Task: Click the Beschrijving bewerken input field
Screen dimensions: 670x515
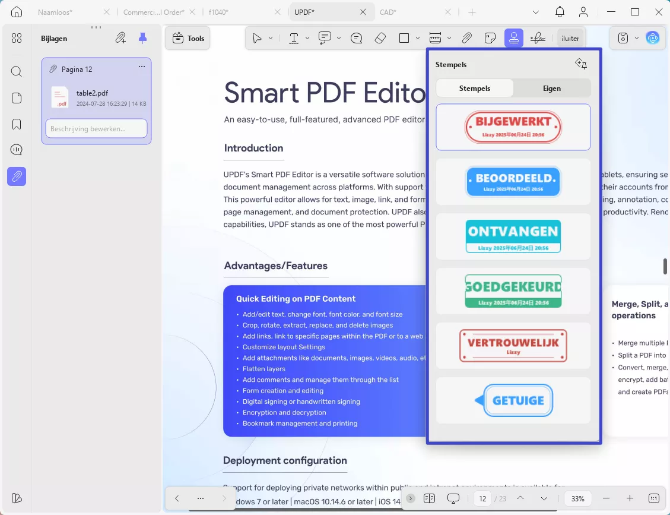Action: [97, 129]
